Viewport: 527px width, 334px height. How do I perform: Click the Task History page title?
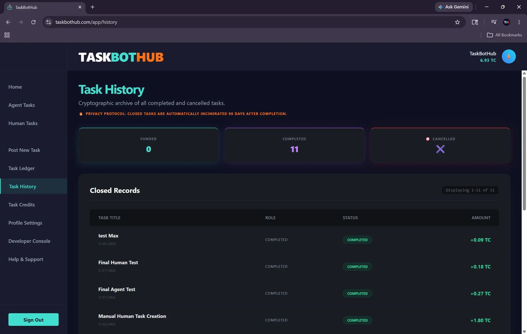pos(111,90)
